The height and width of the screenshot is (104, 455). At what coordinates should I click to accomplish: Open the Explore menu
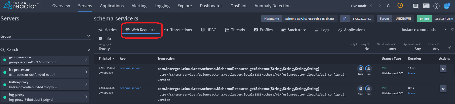(185, 6)
